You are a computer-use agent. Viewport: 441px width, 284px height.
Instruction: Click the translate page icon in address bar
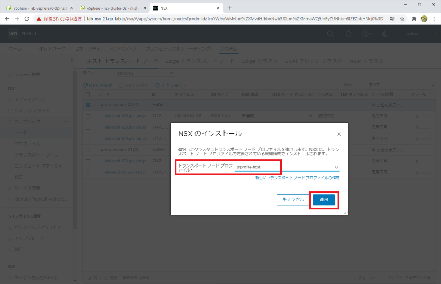click(x=392, y=18)
